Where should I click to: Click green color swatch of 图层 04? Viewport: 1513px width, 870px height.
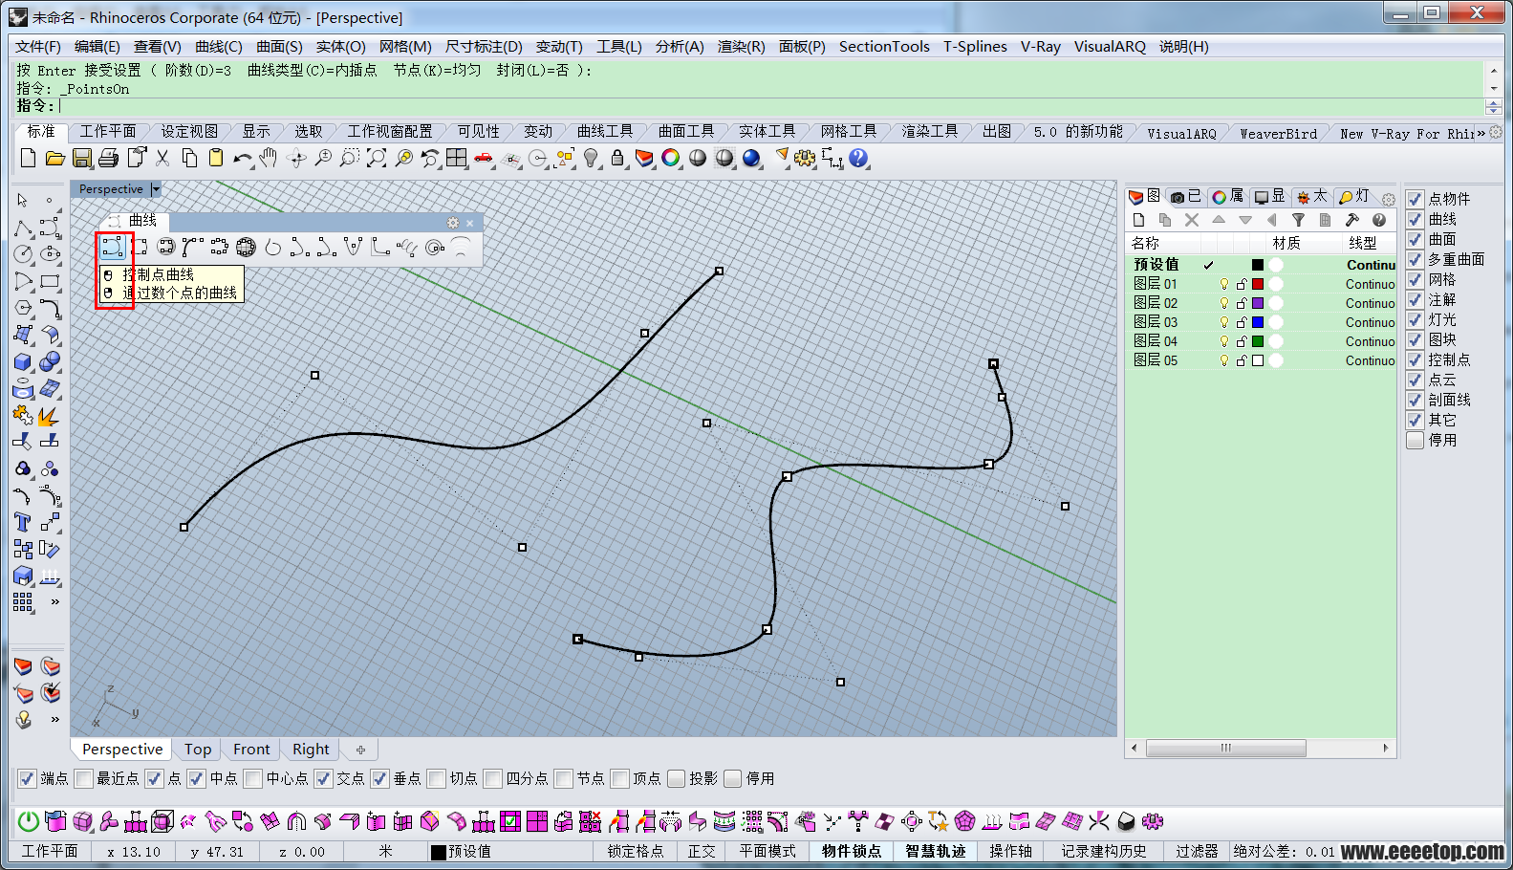(1258, 341)
